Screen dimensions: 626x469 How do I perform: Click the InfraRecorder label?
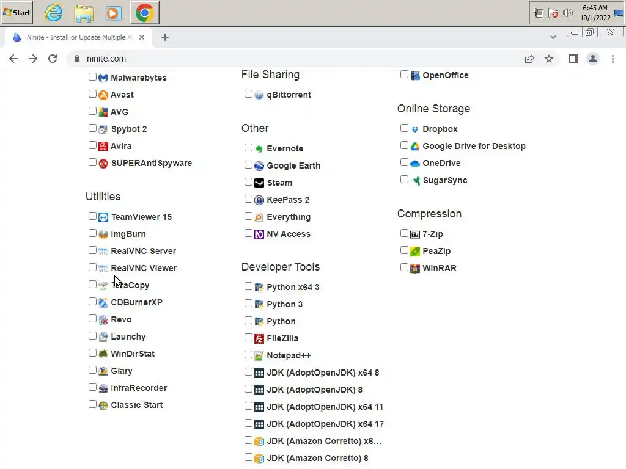(x=139, y=388)
